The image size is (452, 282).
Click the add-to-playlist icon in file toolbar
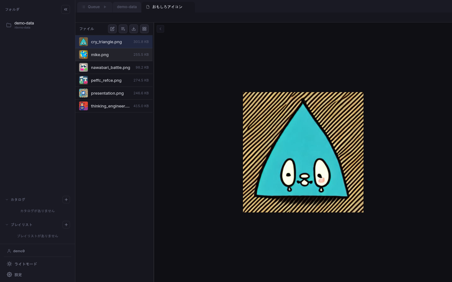tap(123, 29)
